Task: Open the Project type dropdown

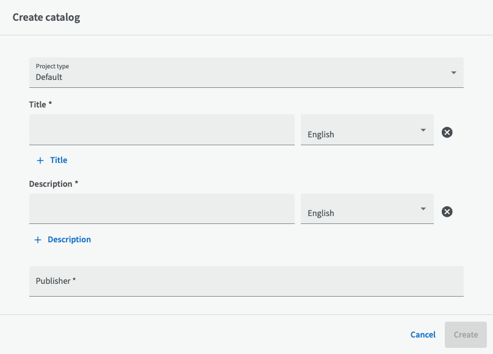Action: tap(246, 72)
